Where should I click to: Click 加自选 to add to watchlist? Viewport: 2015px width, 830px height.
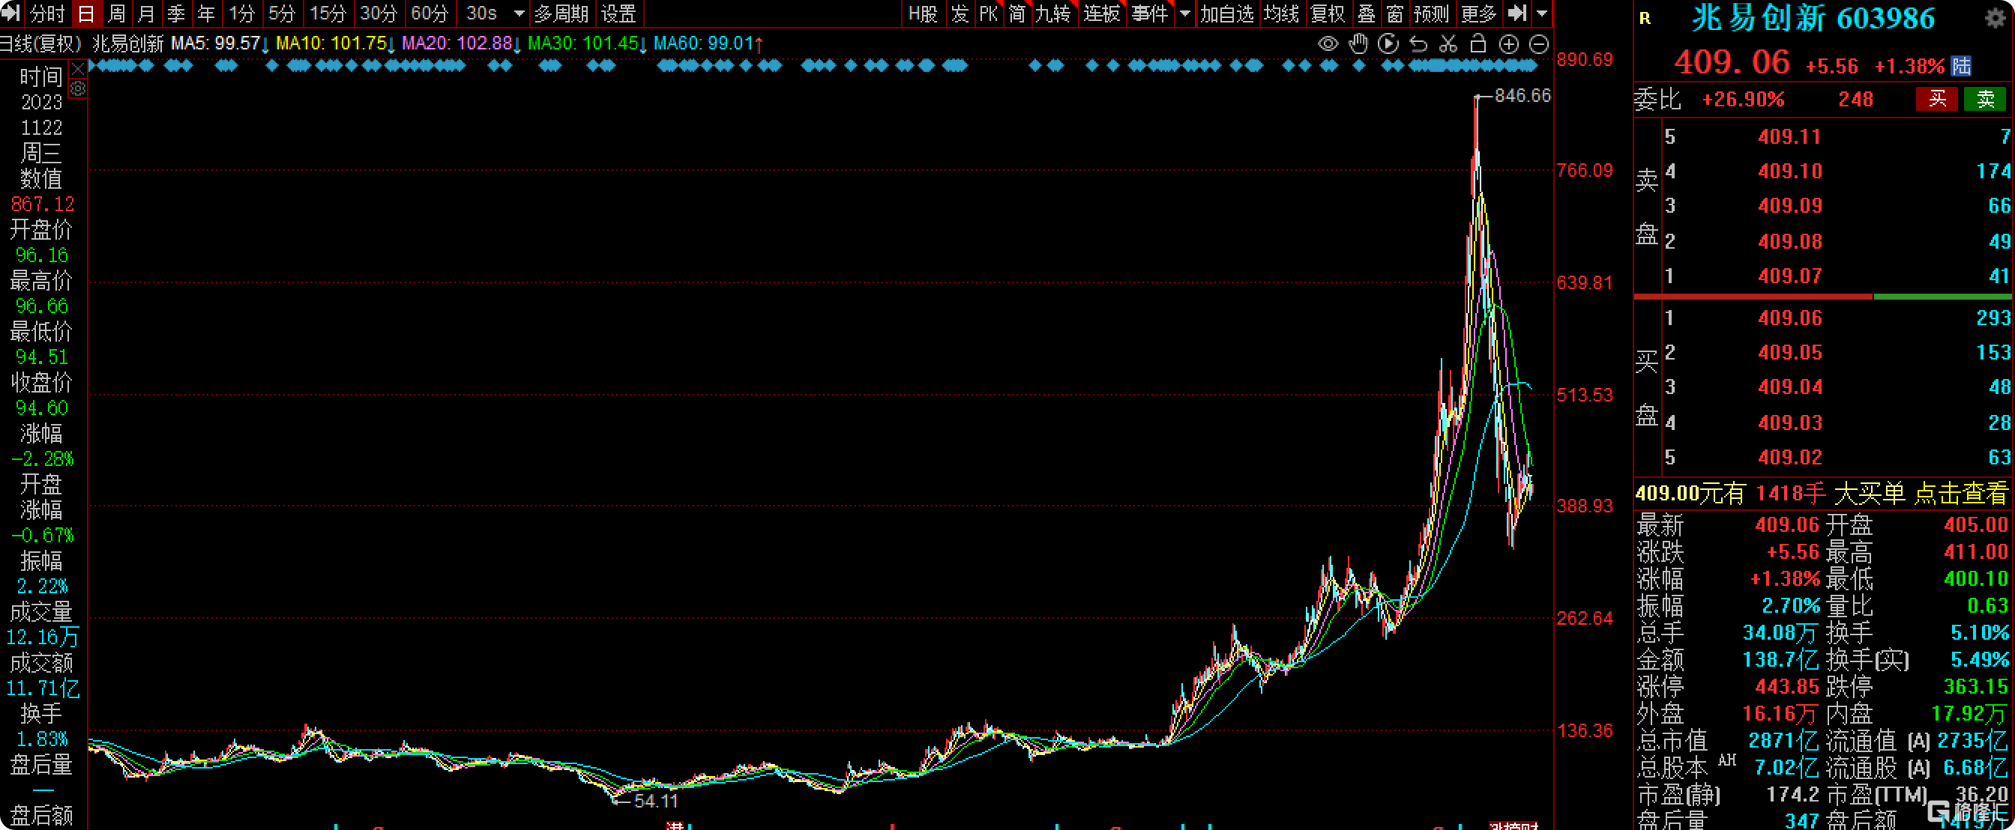point(1227,13)
